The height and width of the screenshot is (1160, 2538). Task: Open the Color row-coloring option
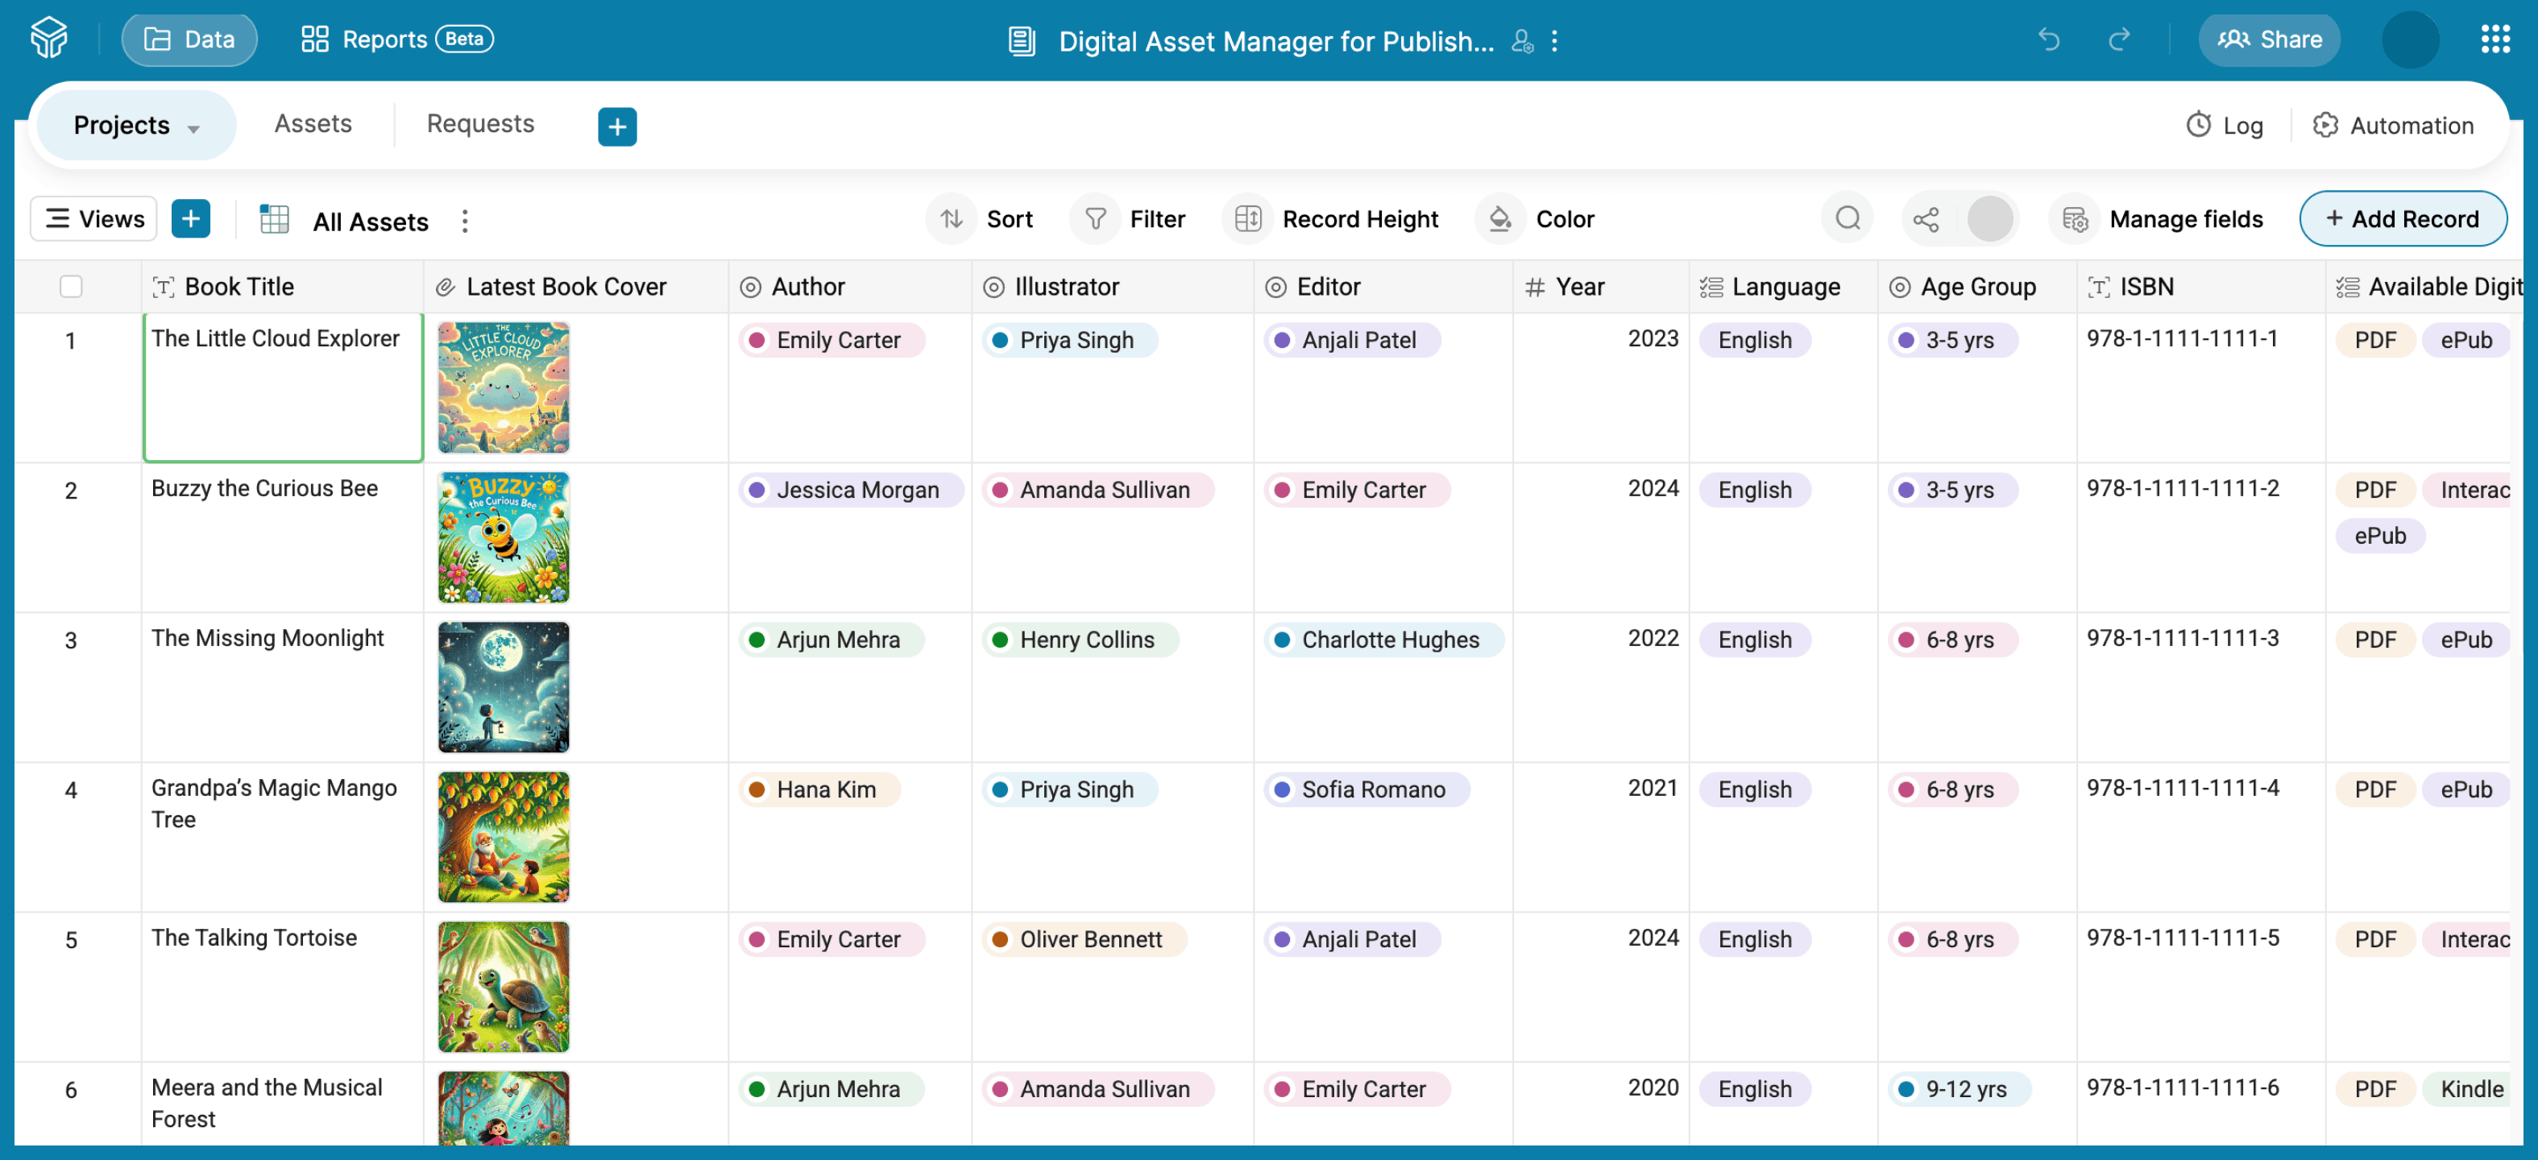click(1536, 218)
